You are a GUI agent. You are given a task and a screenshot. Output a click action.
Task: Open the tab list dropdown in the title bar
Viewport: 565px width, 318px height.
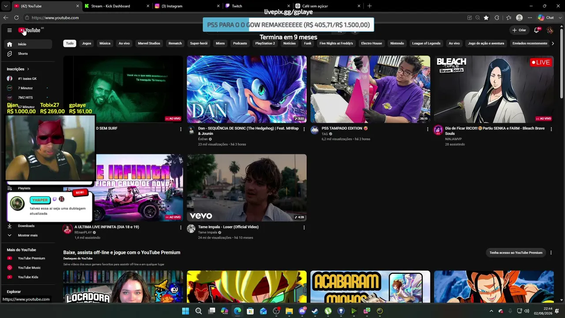(x=5, y=6)
